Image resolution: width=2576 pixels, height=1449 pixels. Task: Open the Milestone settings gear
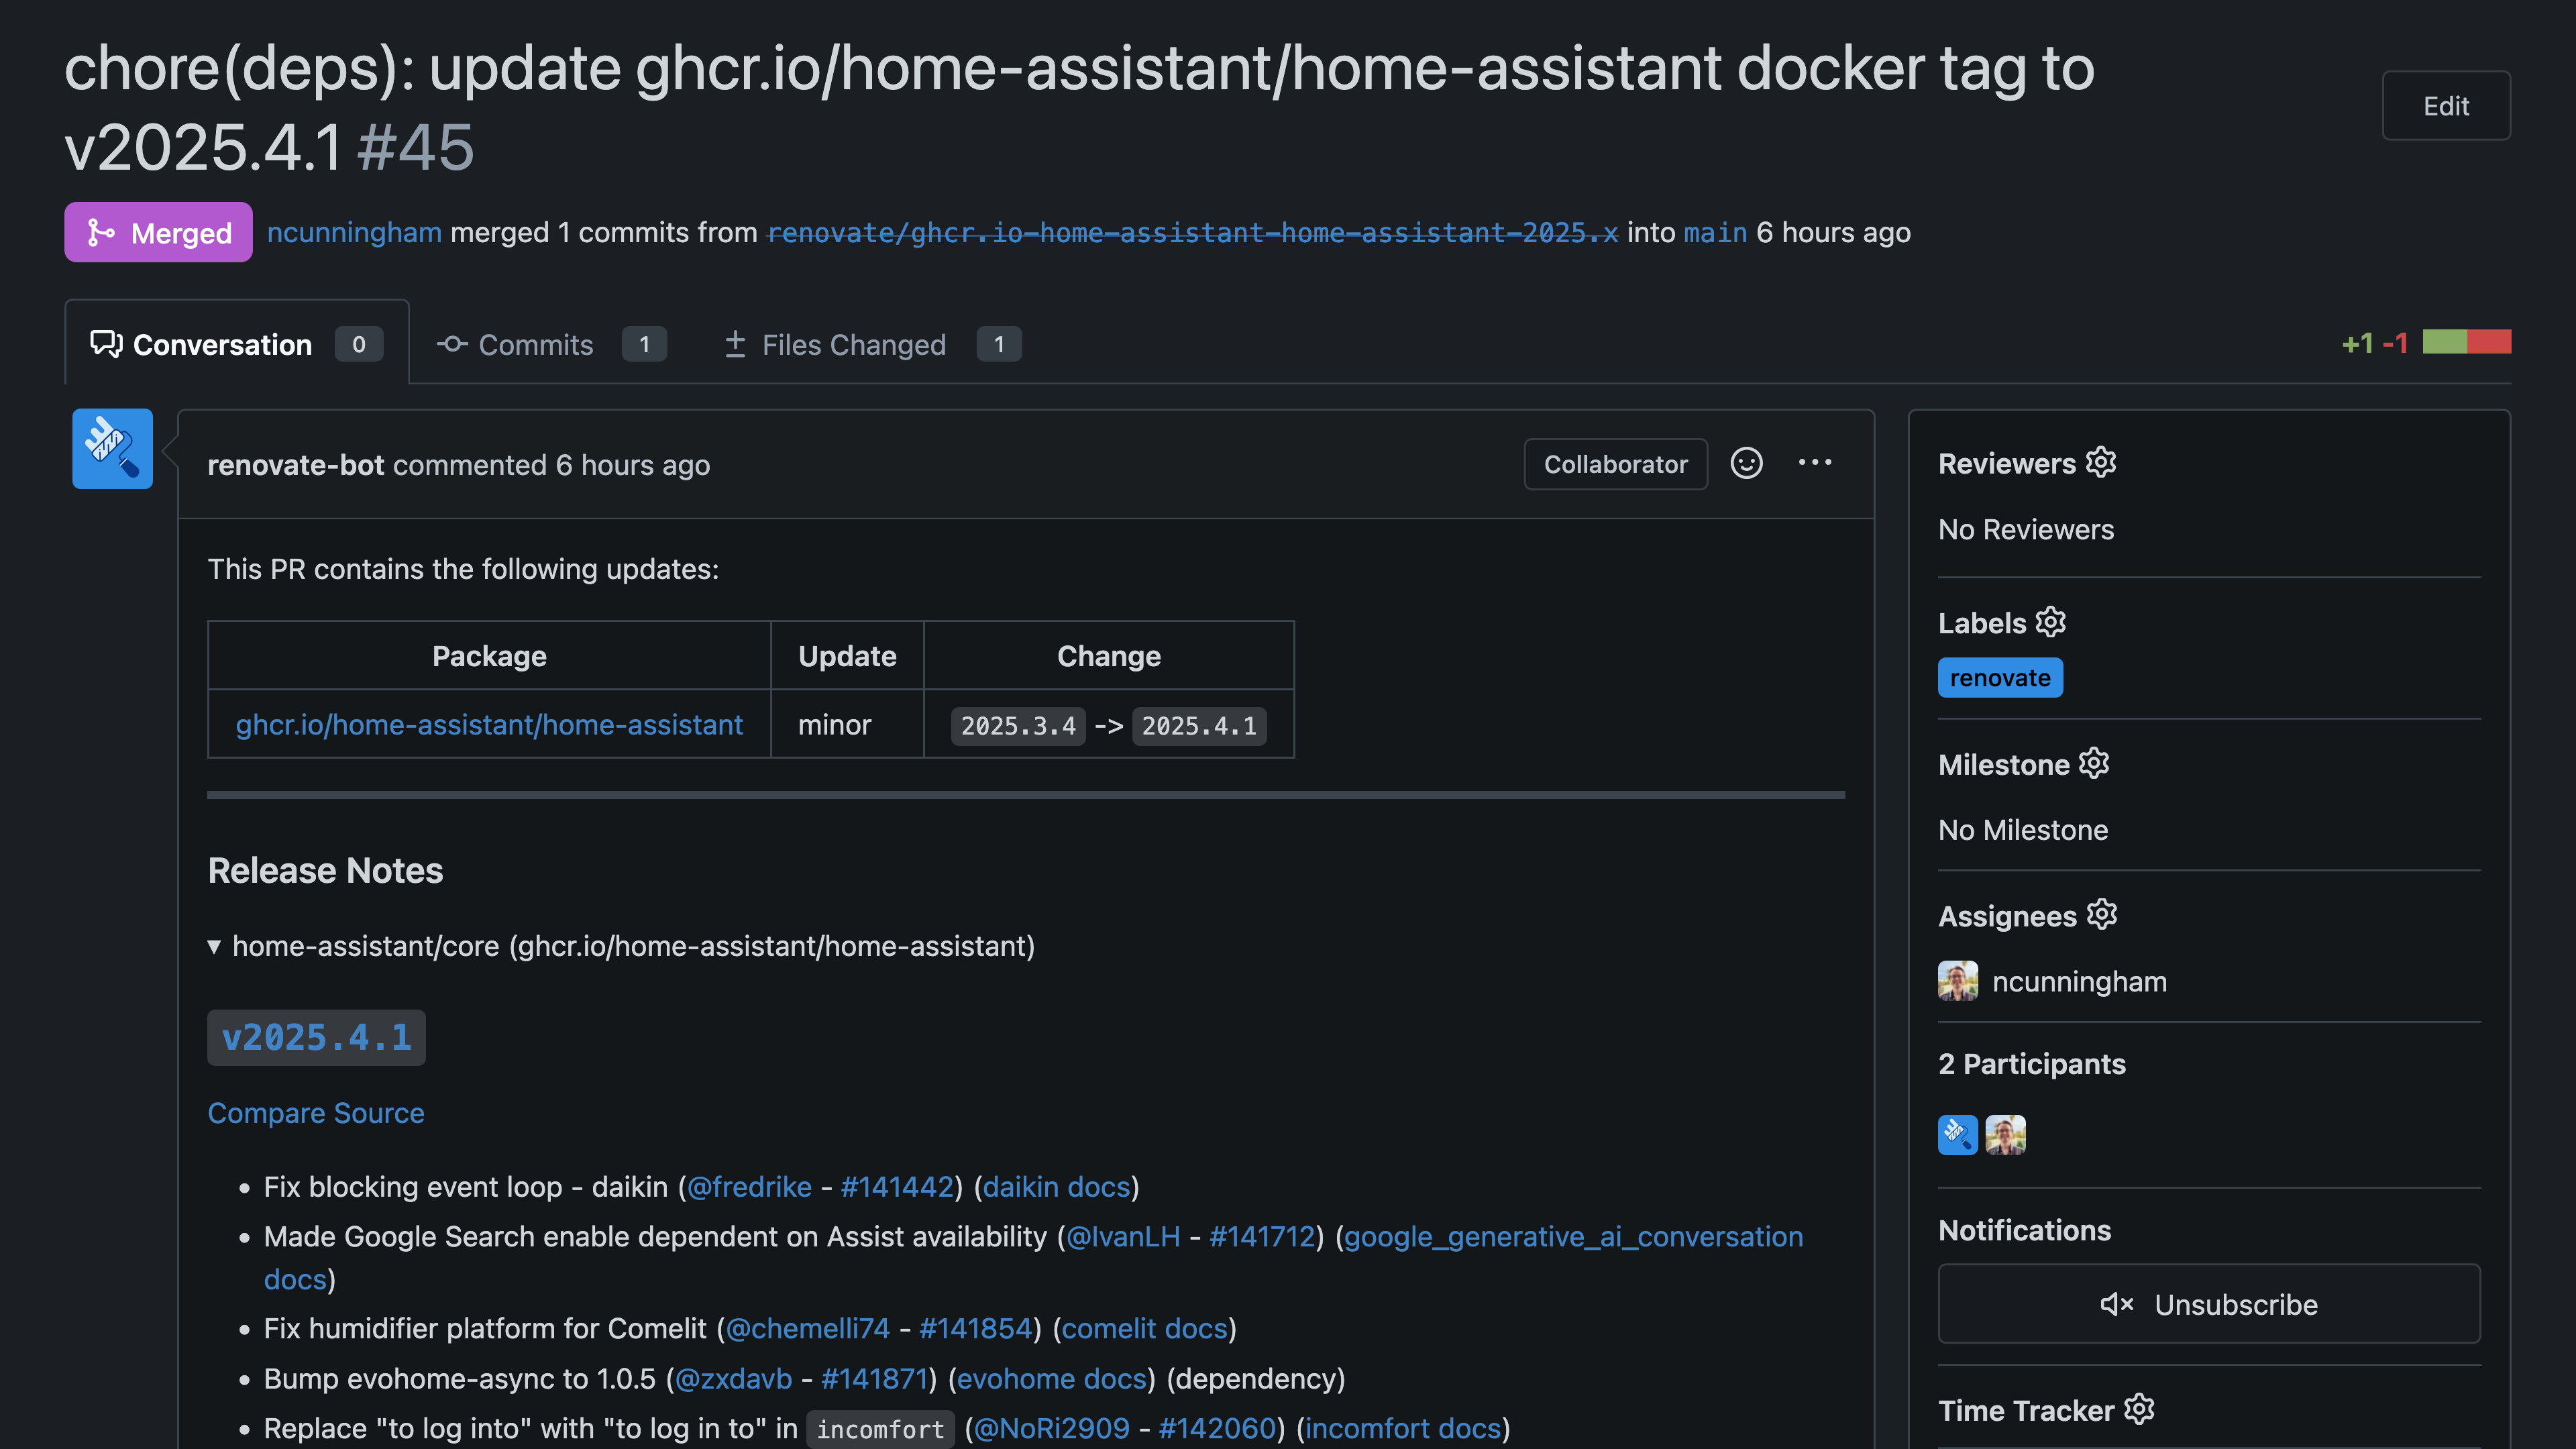(2094, 763)
